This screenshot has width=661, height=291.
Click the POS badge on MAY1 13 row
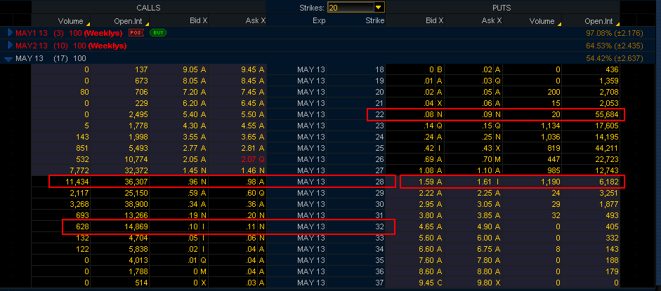[x=137, y=33]
